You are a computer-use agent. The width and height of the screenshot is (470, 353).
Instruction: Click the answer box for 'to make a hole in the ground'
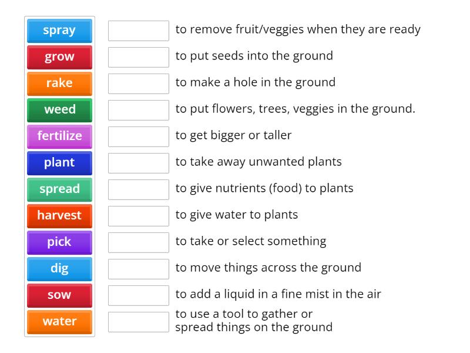coord(138,83)
